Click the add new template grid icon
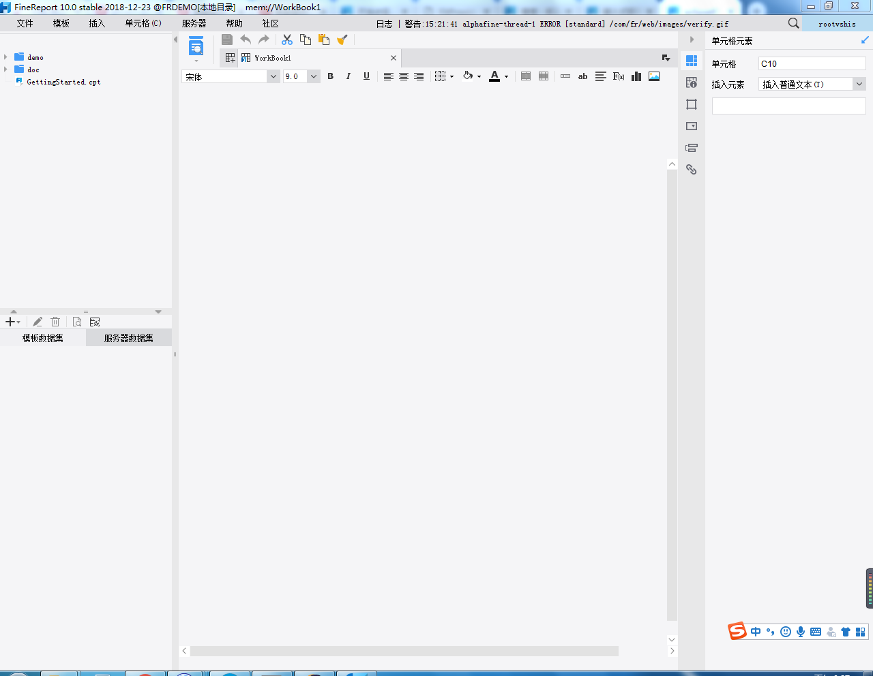This screenshot has width=873, height=676. coord(231,58)
